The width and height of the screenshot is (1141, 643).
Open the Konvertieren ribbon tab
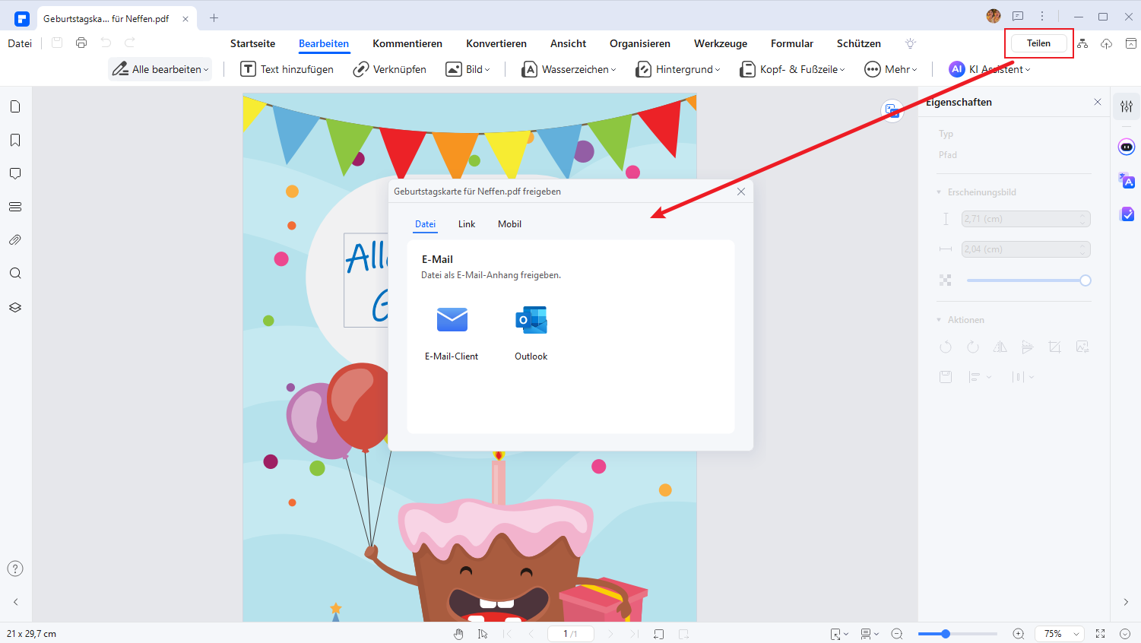pos(496,43)
